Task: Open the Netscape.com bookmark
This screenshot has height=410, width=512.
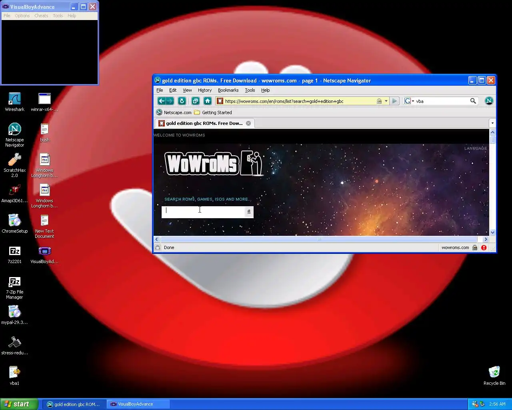Action: [174, 113]
